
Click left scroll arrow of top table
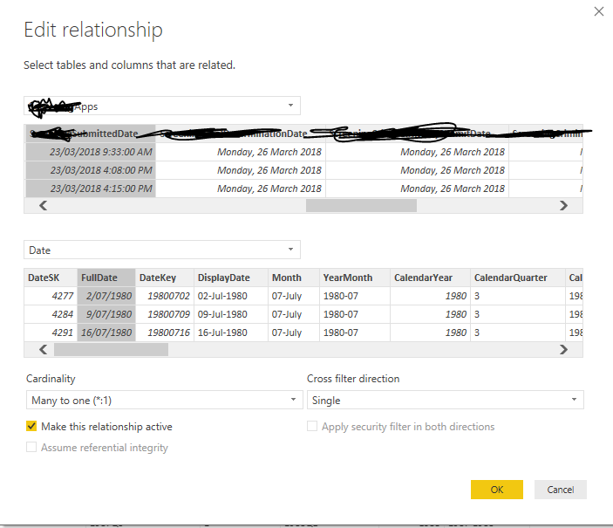click(x=44, y=205)
